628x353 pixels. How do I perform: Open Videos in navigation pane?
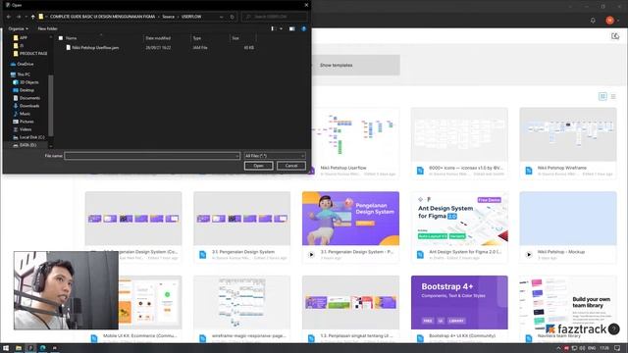22,129
